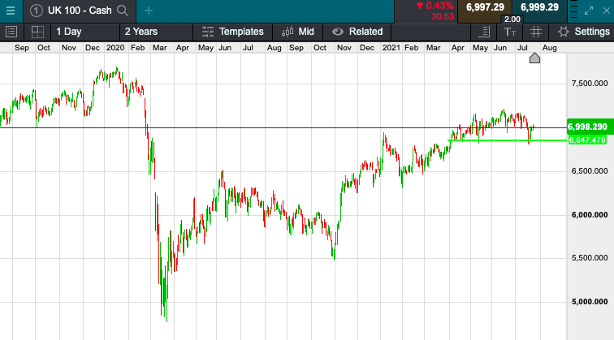Click the 30.53 point change value
Screen dimensions: 614x340
[x=443, y=16]
